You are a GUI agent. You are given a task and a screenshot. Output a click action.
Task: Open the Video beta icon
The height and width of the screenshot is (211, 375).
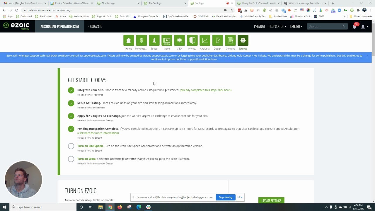(x=167, y=40)
